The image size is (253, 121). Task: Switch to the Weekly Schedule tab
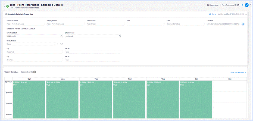11,72
